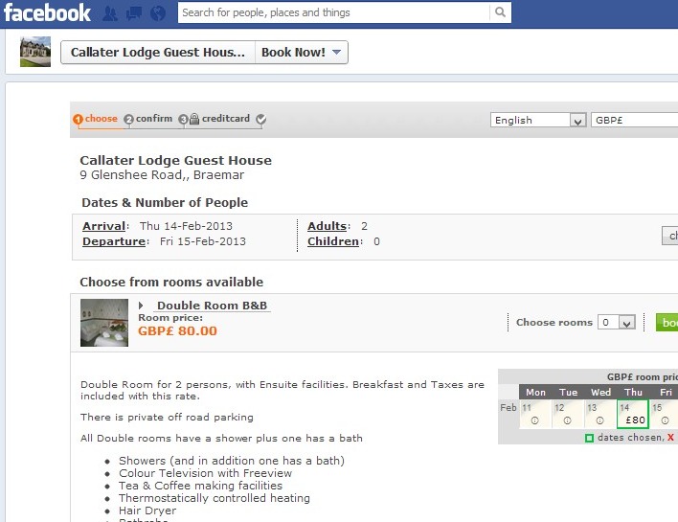Click info icon for Feb 11
Screen dimensions: 678x522
[x=535, y=420]
